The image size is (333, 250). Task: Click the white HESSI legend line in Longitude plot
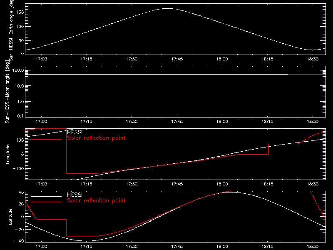pyautogui.click(x=46, y=134)
